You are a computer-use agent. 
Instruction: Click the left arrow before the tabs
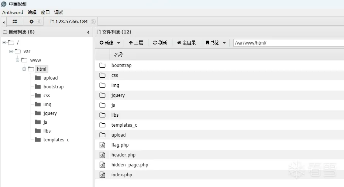pos(4,22)
